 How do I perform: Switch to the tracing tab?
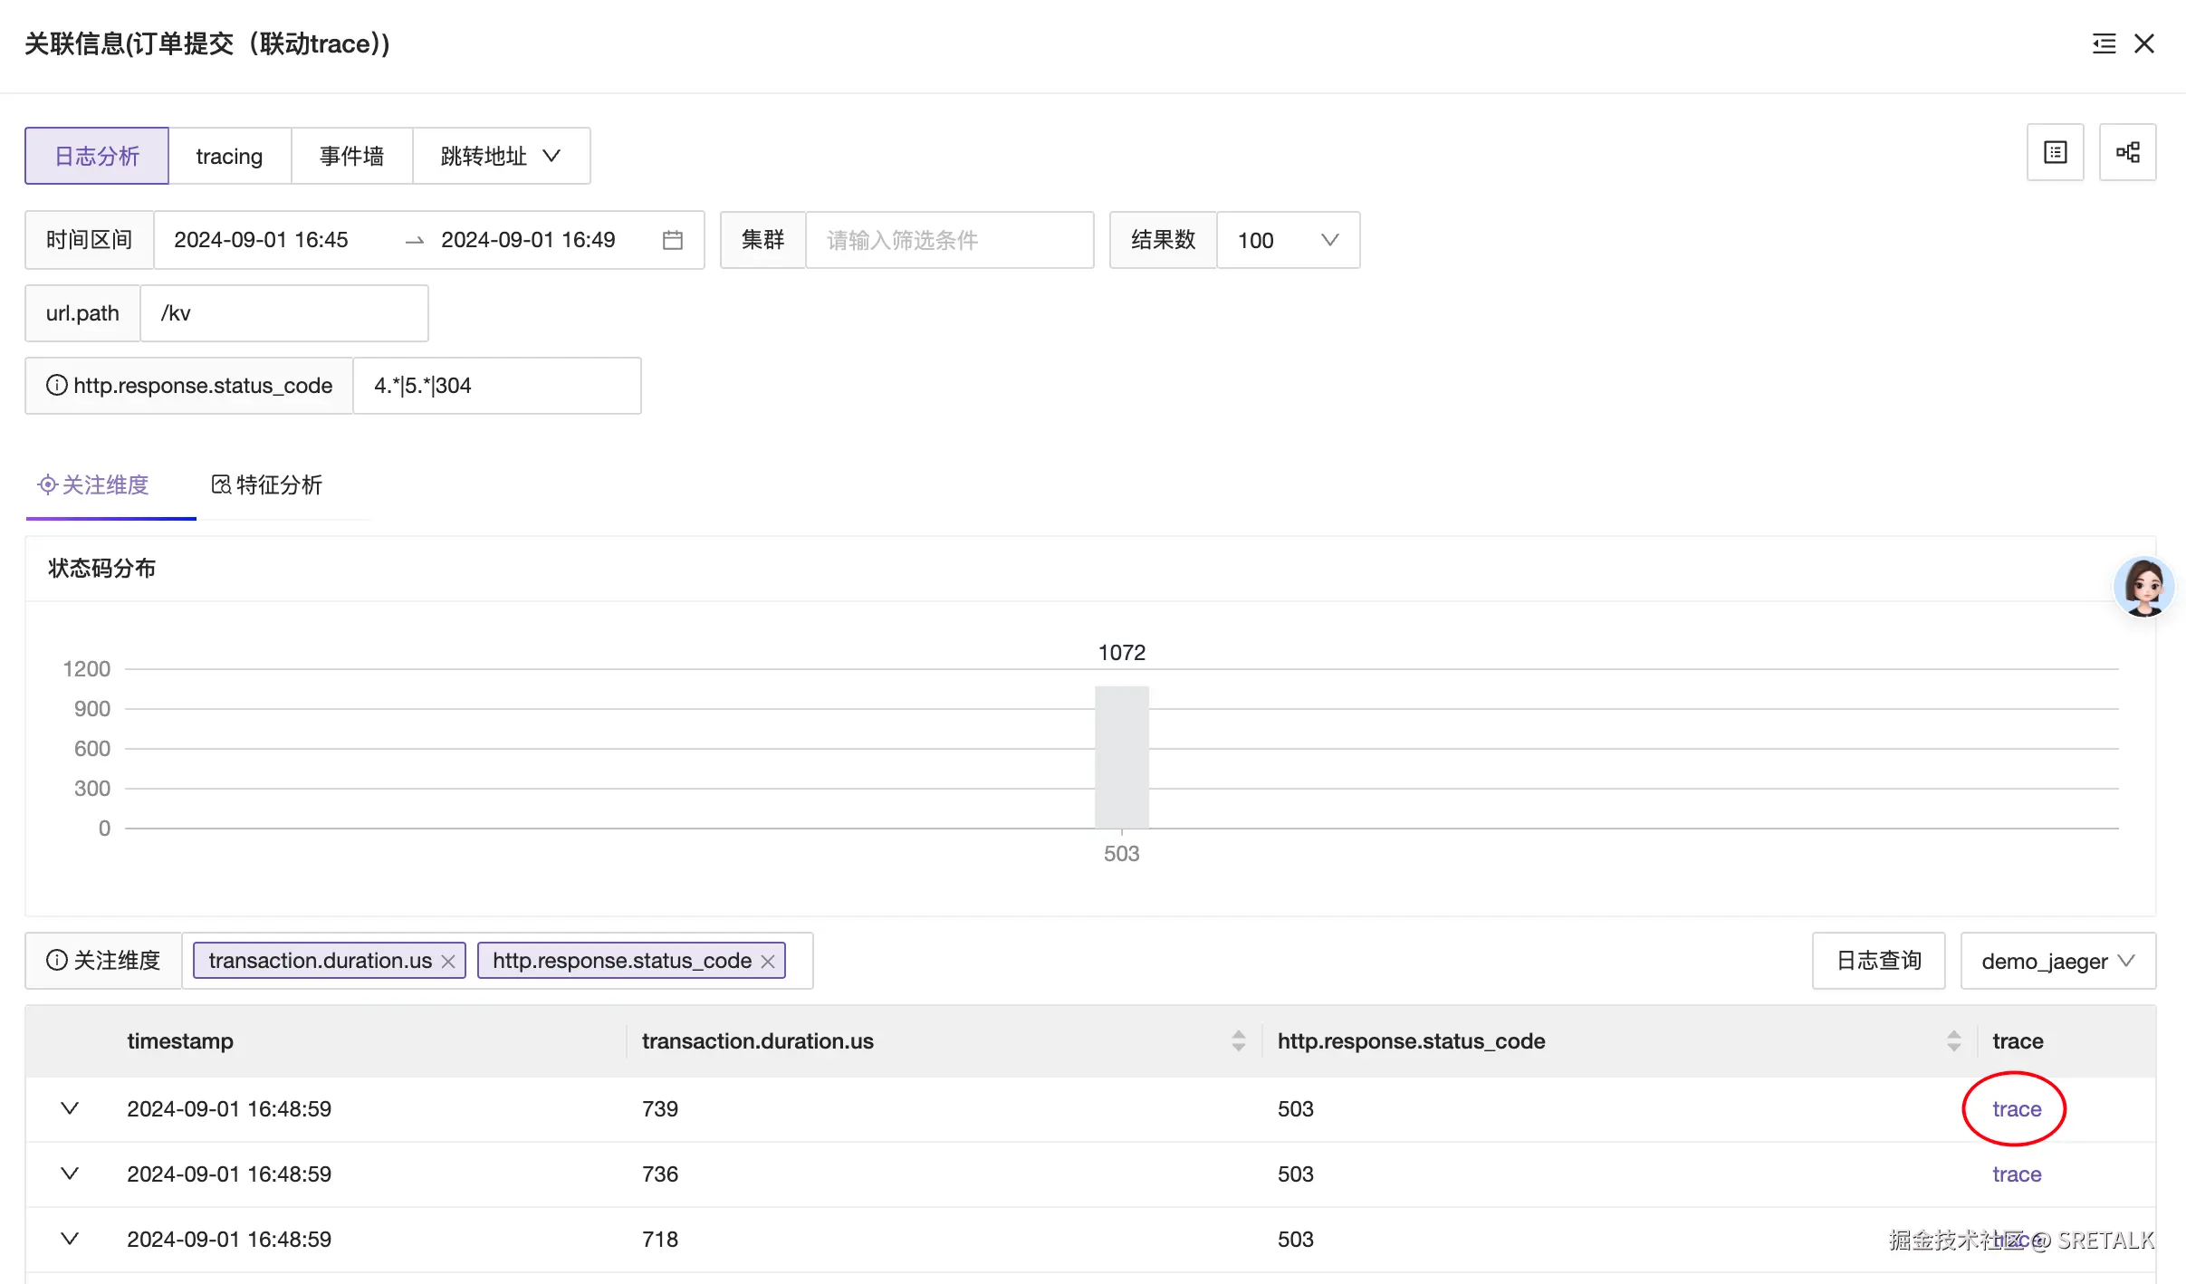coord(229,156)
